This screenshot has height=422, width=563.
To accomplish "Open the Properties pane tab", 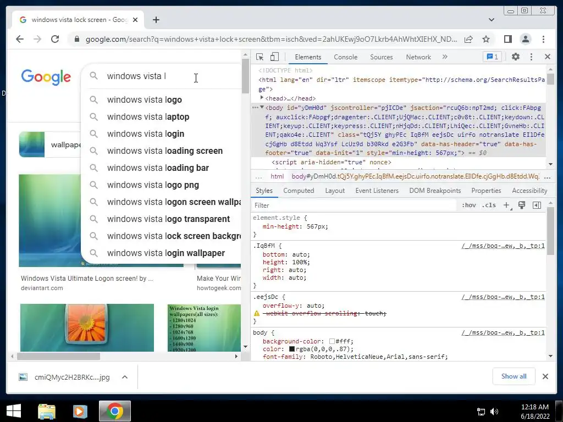I will (486, 191).
